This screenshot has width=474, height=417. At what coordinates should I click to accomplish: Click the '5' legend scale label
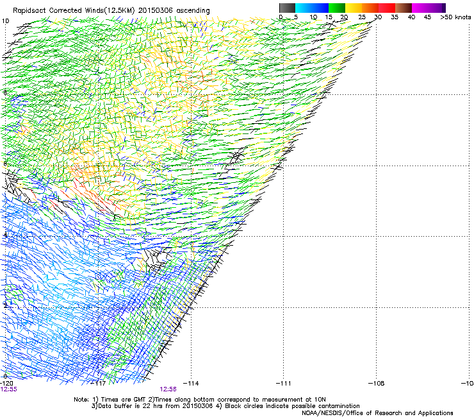tap(296, 17)
